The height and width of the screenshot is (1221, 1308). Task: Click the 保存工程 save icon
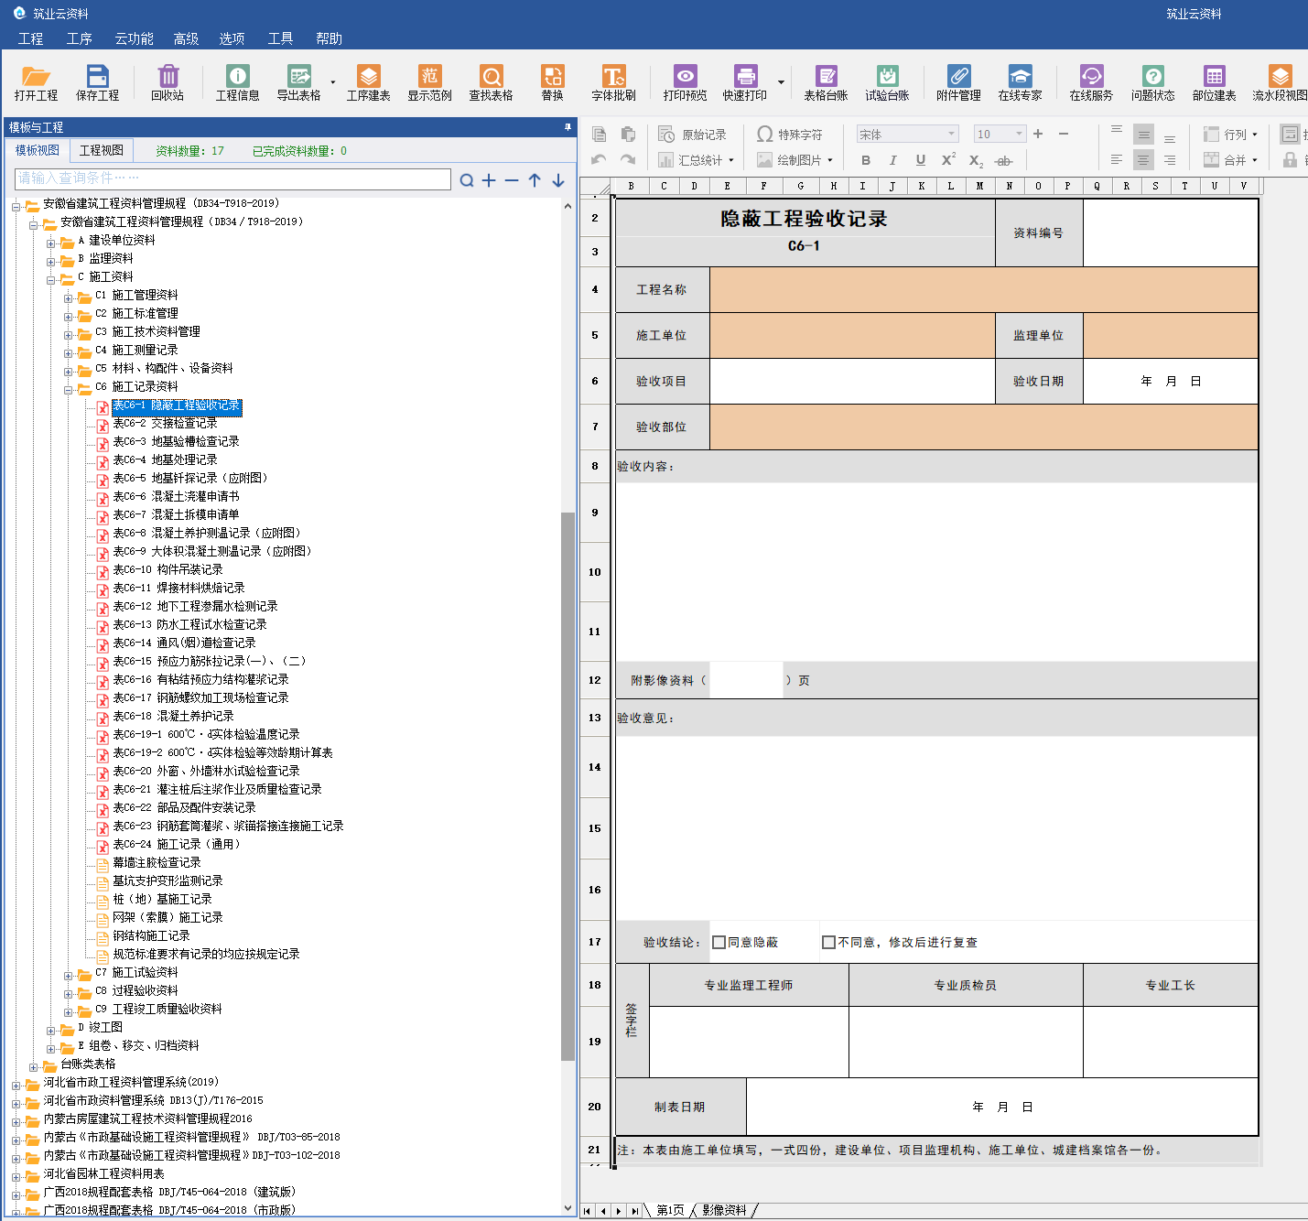(x=97, y=82)
